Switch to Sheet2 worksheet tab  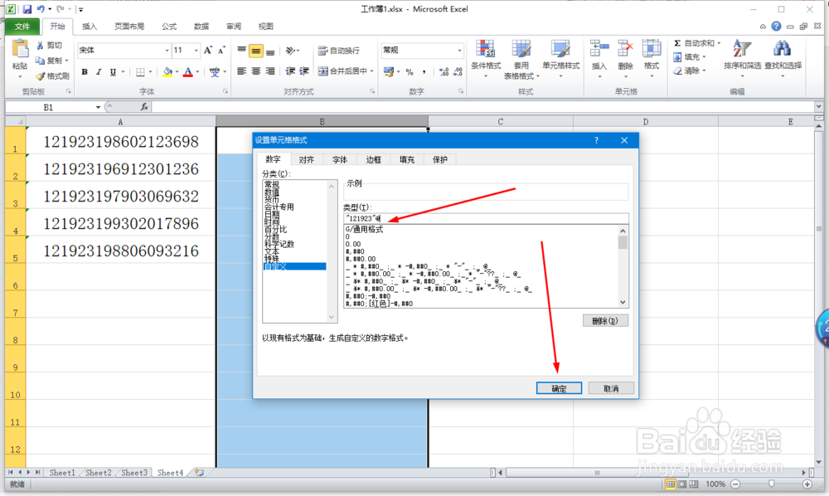pyautogui.click(x=99, y=473)
